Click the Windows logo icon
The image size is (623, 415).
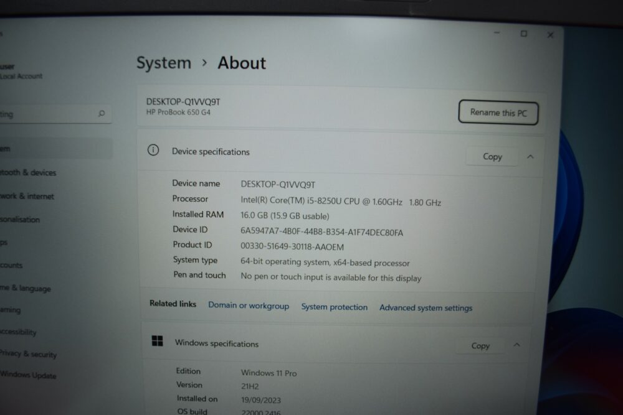pos(158,340)
